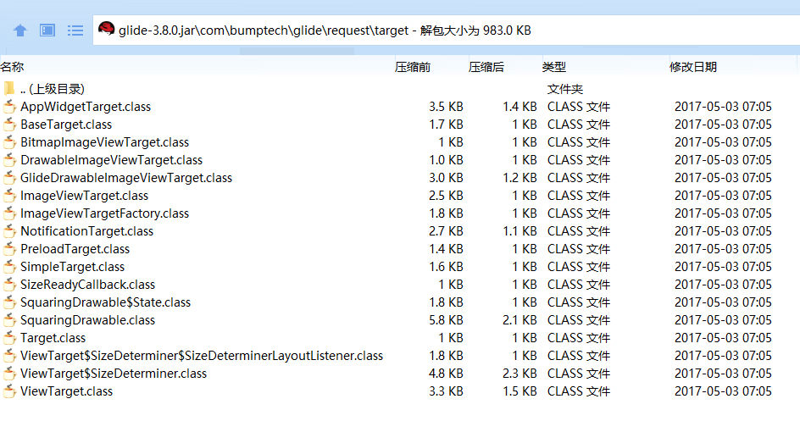Click DrawableImageViewTarget.class file icon
Image resolution: width=800 pixels, height=421 pixels.
(x=9, y=160)
